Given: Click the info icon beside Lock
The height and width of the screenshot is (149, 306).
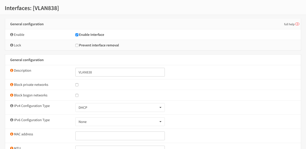Looking at the screenshot, I should 12,45.
